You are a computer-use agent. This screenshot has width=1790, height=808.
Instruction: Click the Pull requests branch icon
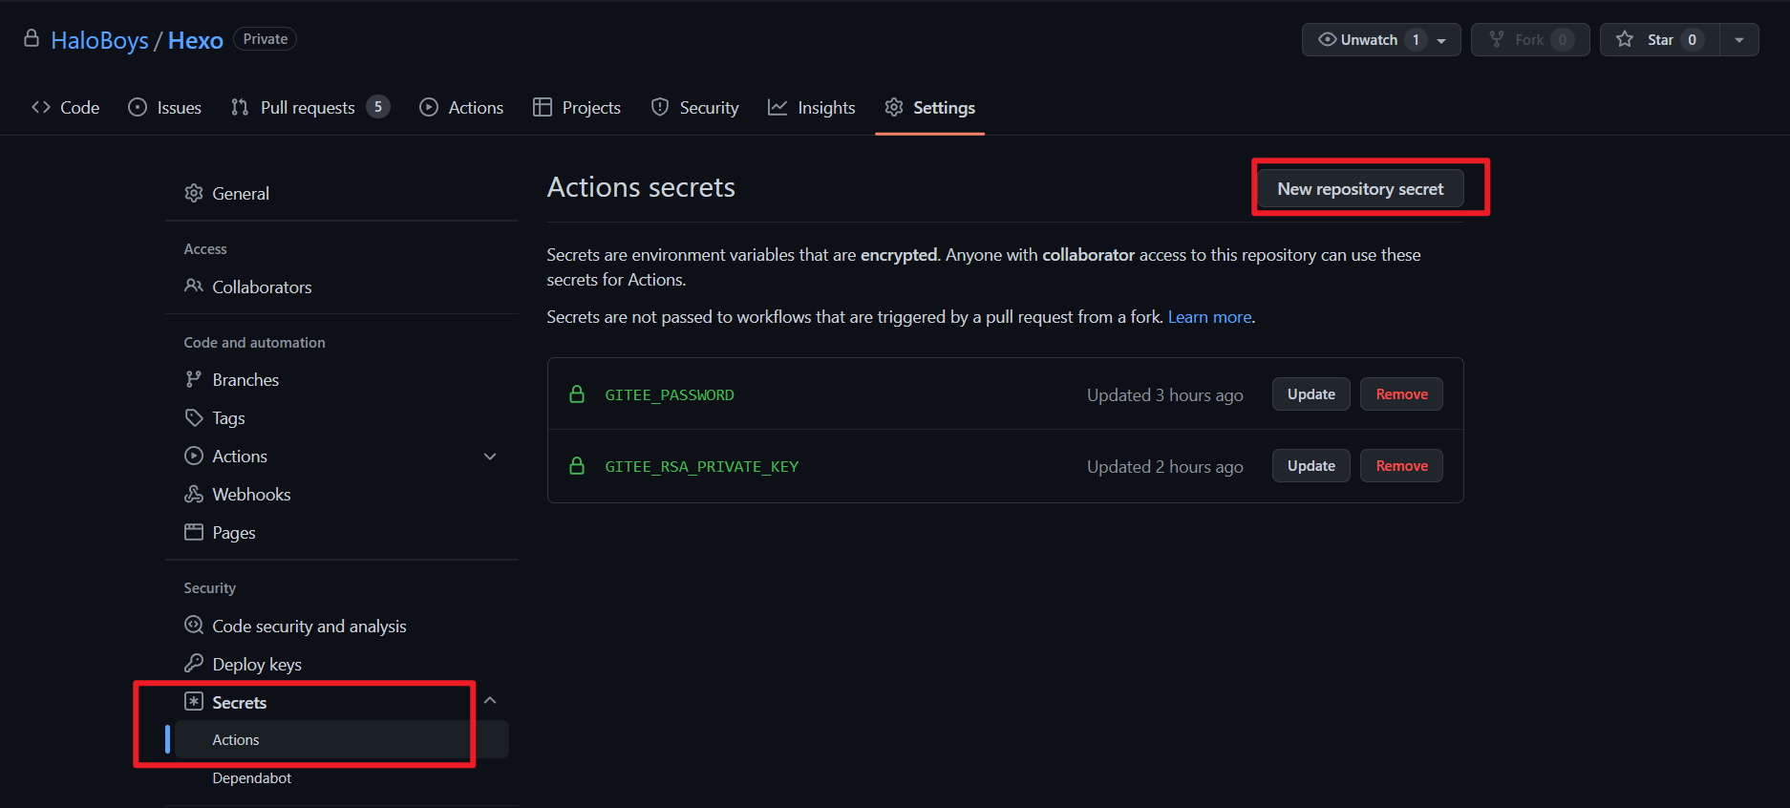point(240,107)
